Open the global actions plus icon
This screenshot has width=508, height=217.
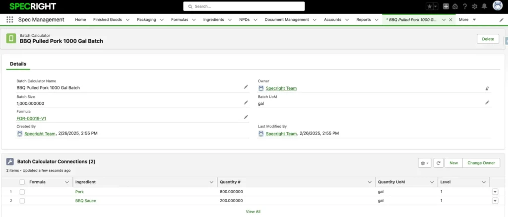(x=446, y=6)
